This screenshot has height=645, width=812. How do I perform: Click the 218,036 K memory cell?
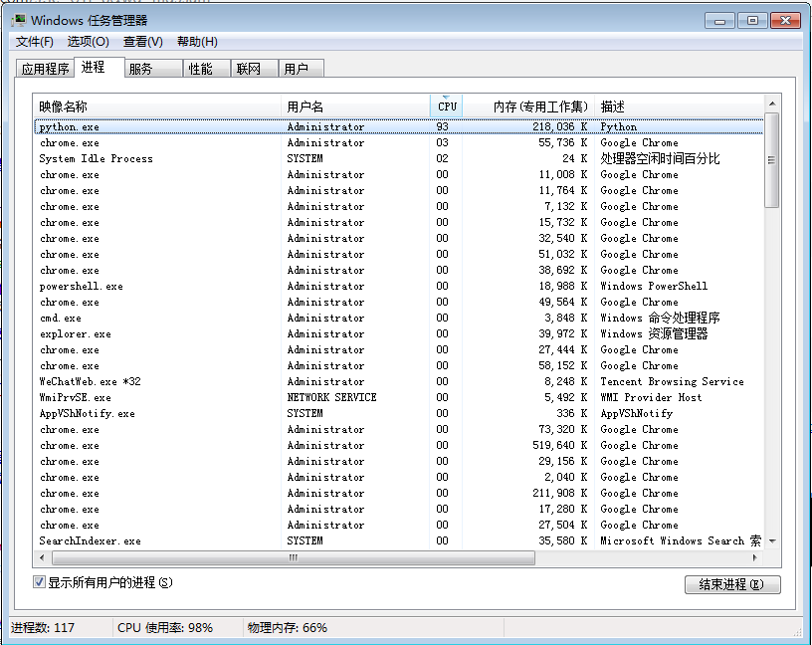(560, 126)
